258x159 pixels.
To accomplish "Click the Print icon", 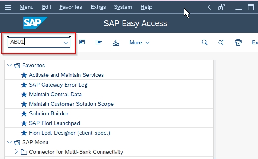I will tap(238, 42).
